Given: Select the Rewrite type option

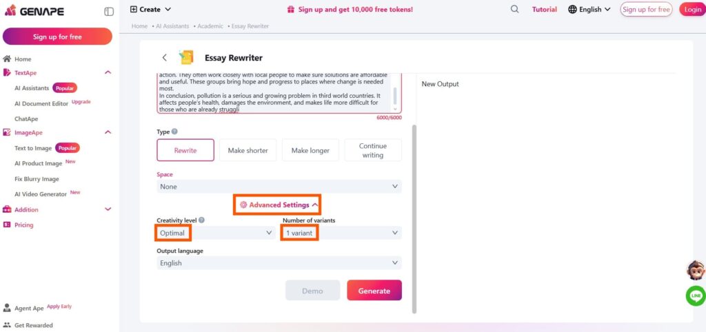Looking at the screenshot, I should pos(185,150).
